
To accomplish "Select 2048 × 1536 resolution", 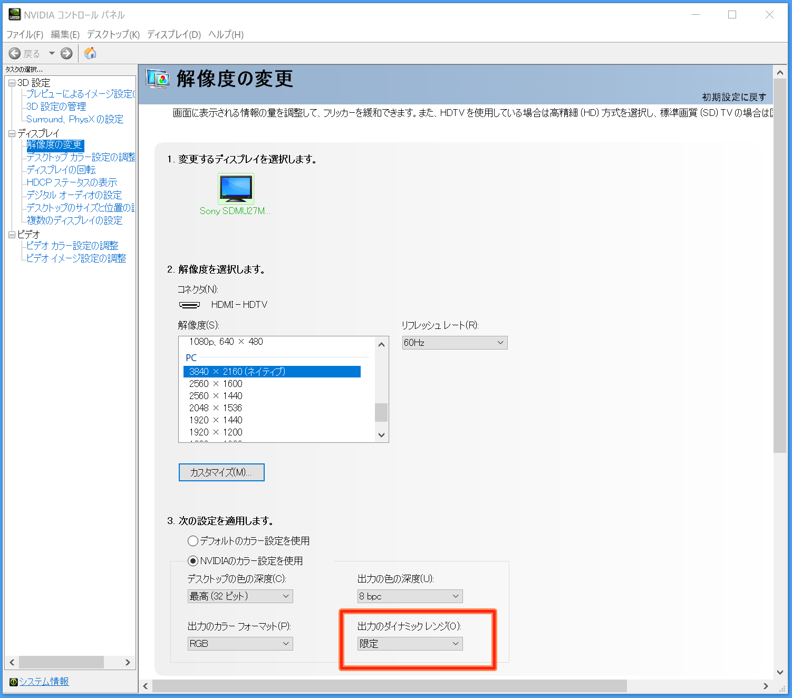I will pyautogui.click(x=216, y=408).
